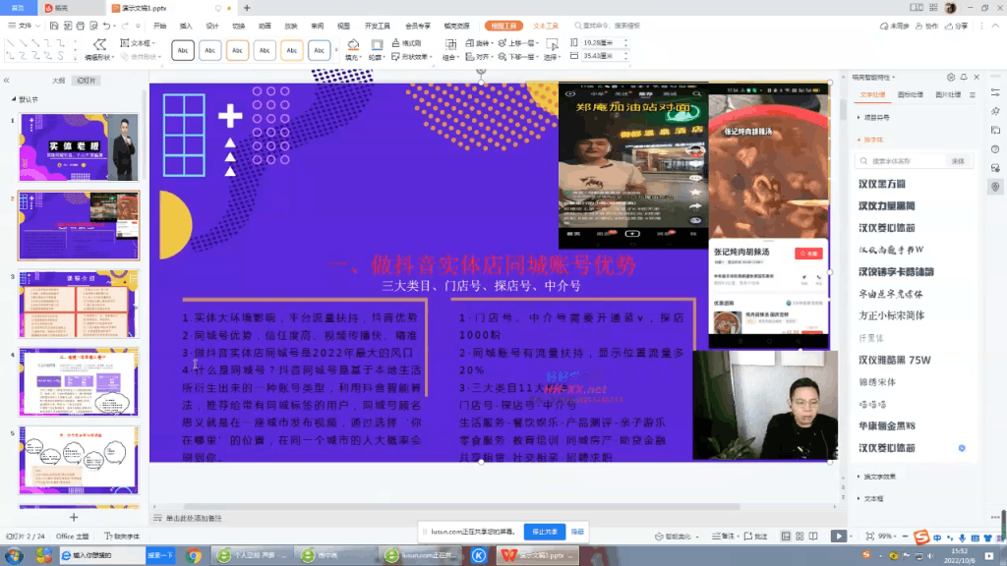
Task: Click the Align (对齐) tool
Action: point(478,56)
